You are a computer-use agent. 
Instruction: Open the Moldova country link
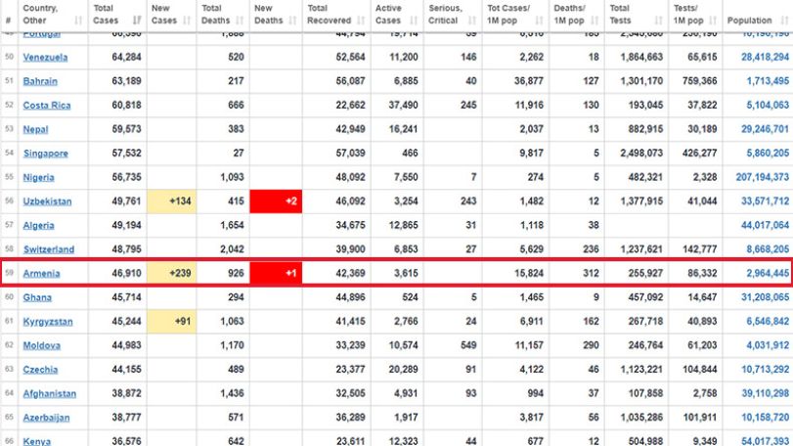(x=41, y=345)
